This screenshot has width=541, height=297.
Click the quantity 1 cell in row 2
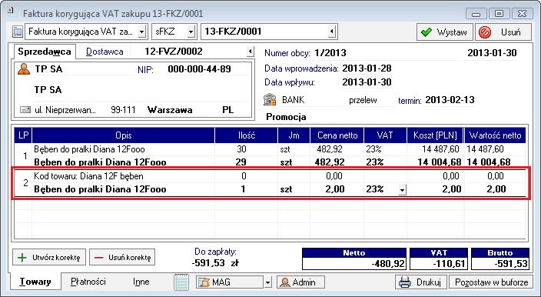pos(244,189)
